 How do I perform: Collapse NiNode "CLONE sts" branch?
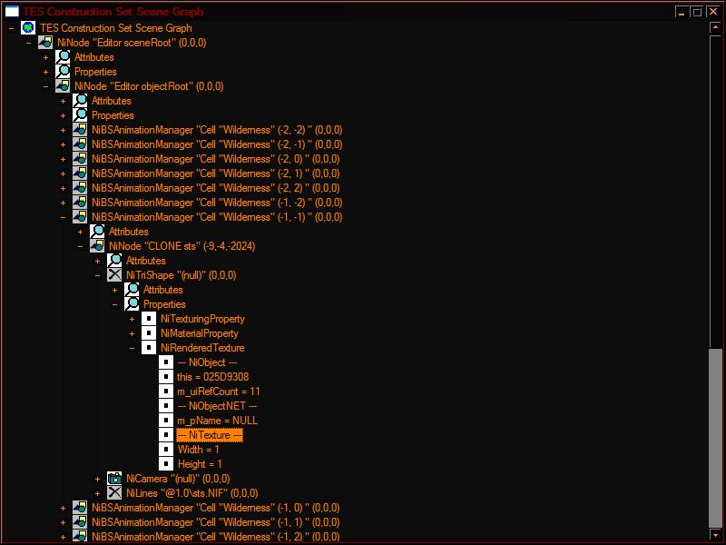[x=80, y=246]
